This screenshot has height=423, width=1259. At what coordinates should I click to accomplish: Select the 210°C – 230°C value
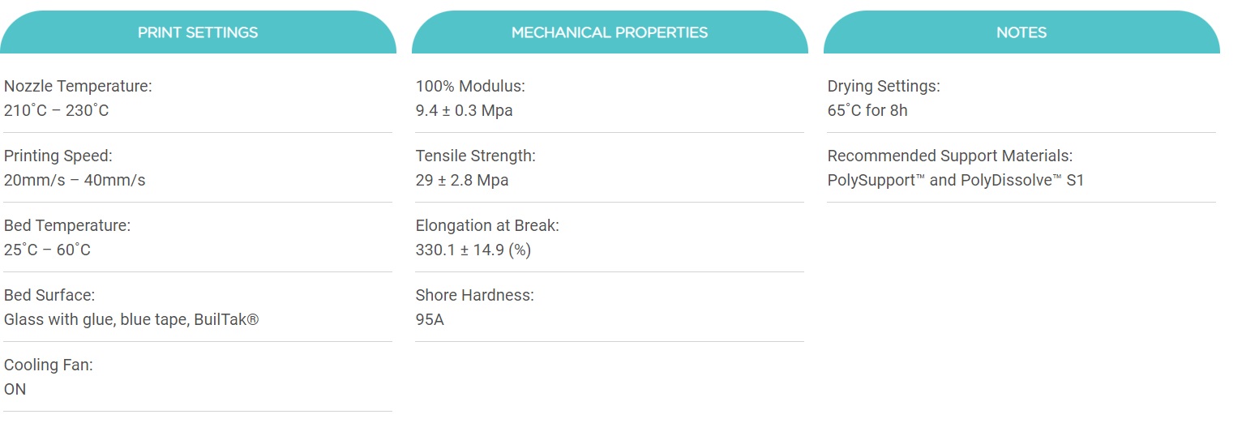[x=56, y=110]
